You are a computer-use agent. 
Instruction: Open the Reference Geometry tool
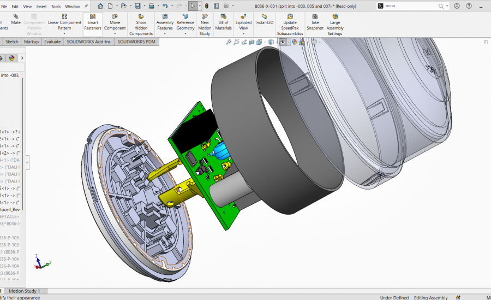185,23
